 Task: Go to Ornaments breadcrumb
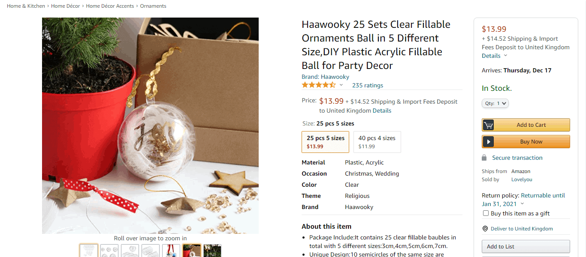click(x=153, y=6)
